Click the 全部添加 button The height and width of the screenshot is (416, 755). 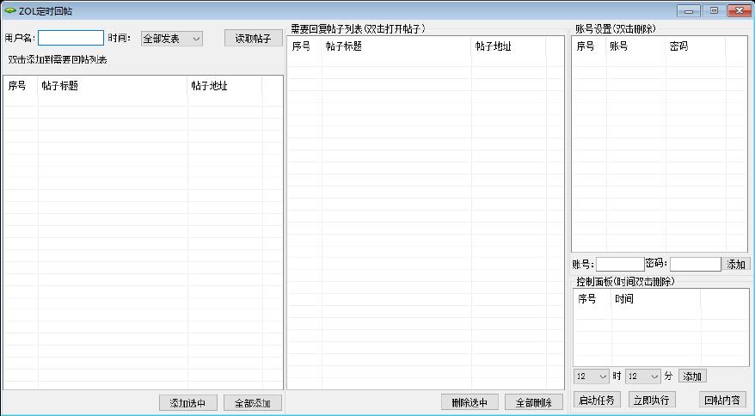point(253,403)
